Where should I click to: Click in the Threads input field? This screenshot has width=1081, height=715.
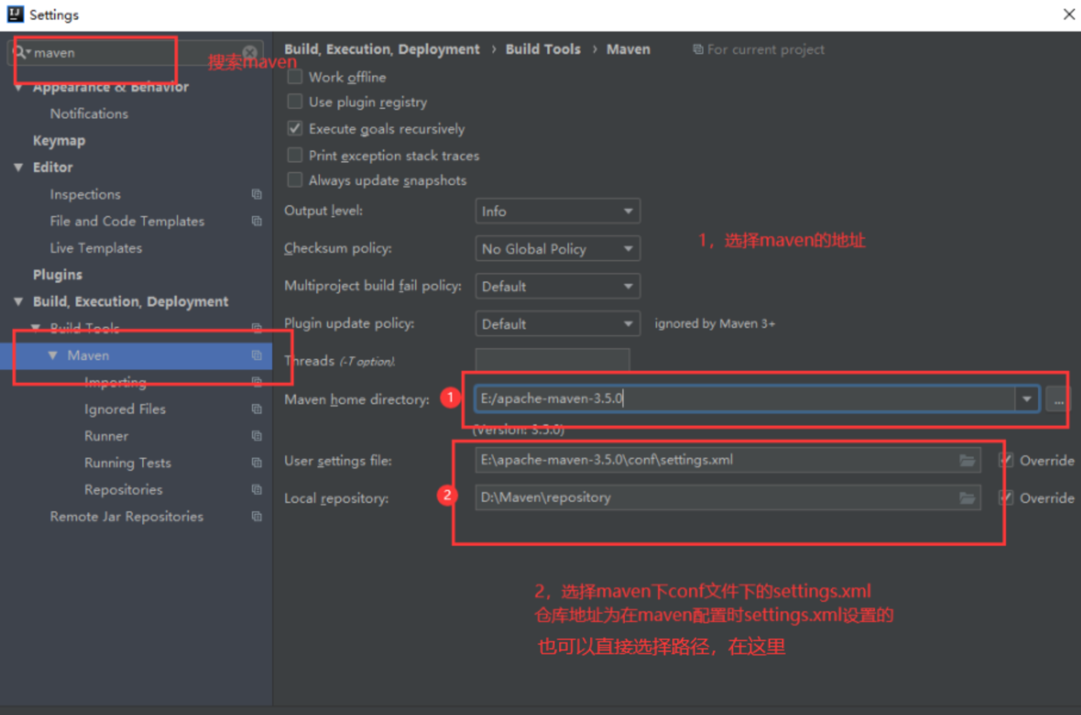coord(552,361)
